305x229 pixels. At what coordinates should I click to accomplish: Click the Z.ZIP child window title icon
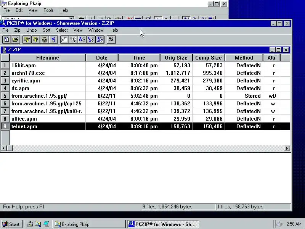coord(4,50)
